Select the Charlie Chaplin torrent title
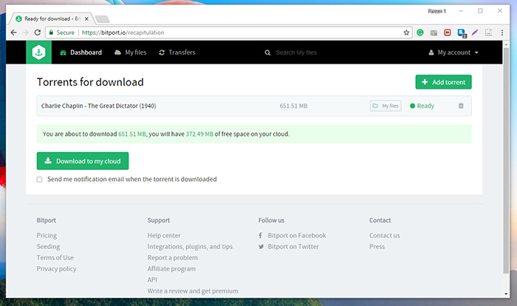The width and height of the screenshot is (517, 306). pos(98,106)
